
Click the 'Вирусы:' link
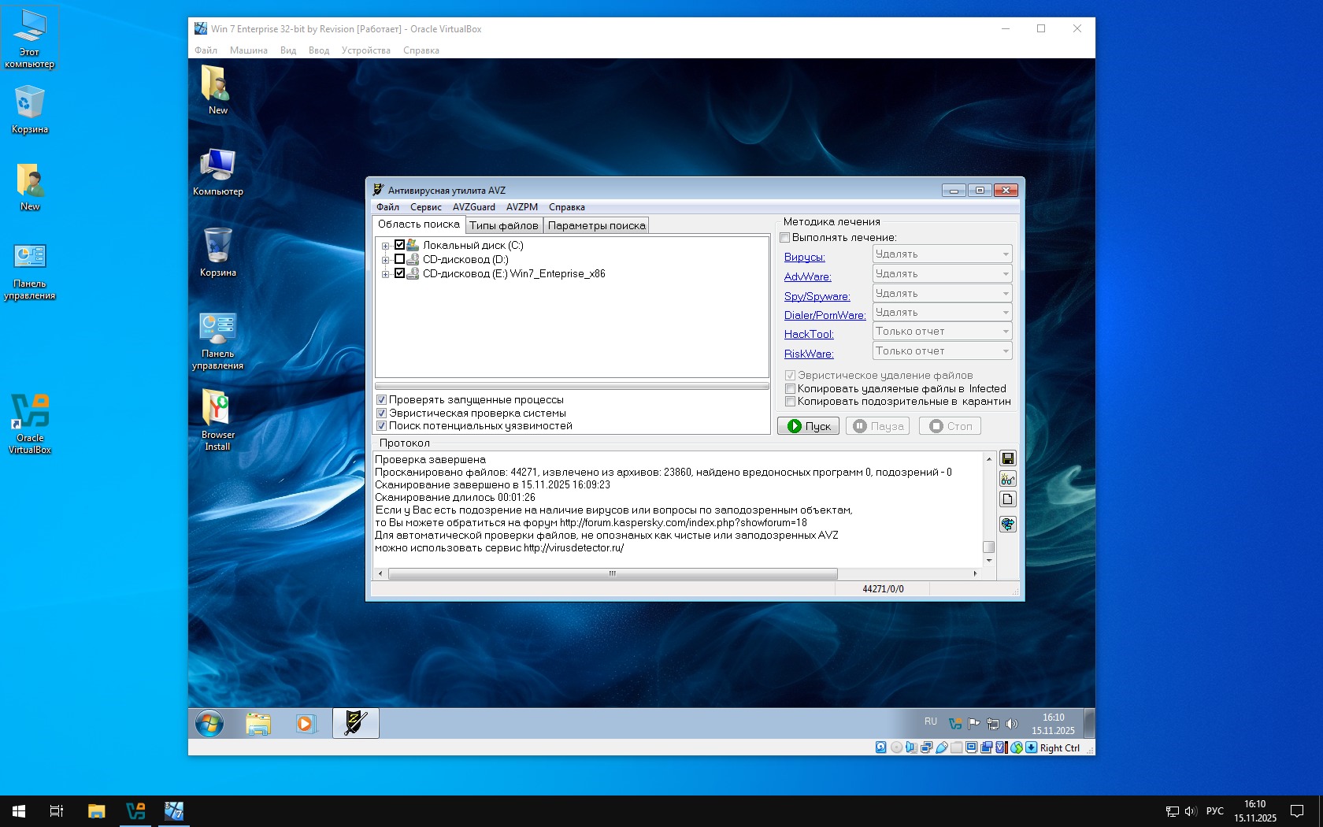click(804, 258)
